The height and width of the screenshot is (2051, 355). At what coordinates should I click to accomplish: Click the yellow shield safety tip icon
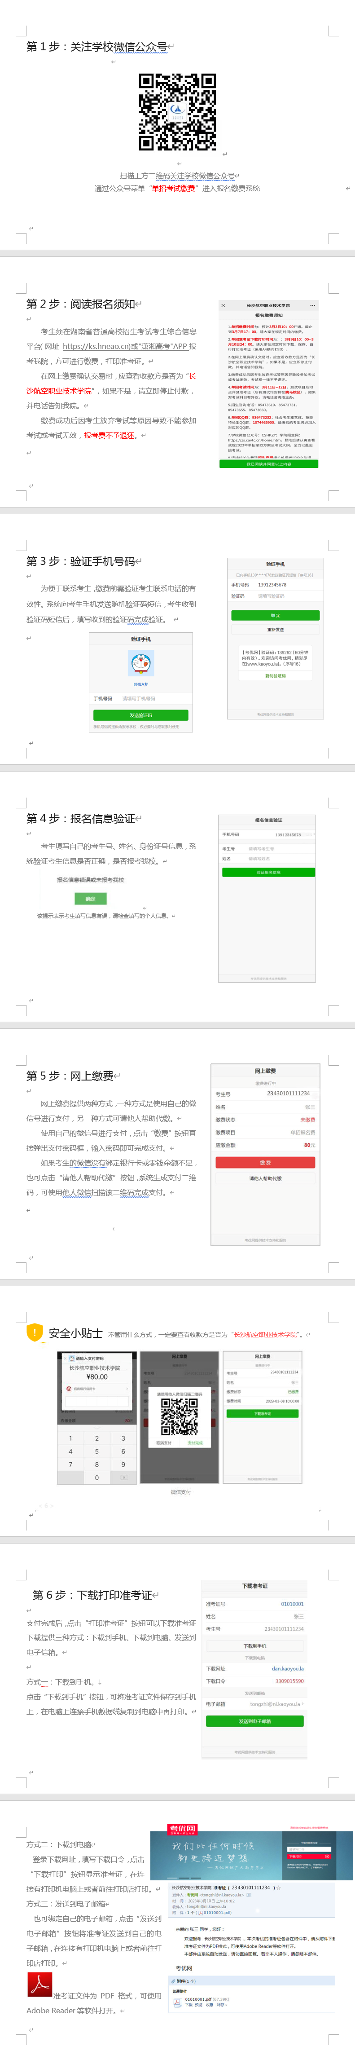[34, 1332]
